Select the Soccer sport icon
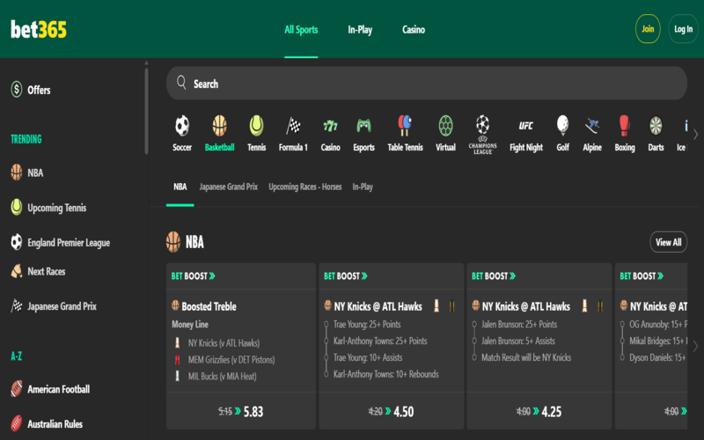The image size is (704, 440). click(182, 126)
